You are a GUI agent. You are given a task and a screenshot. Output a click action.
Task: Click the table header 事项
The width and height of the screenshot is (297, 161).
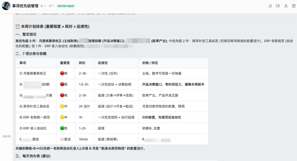tap(23, 63)
